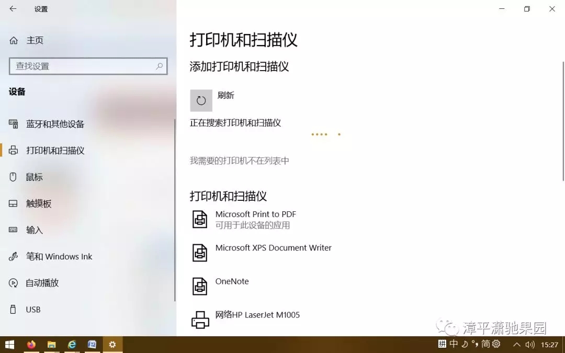Click the volume icon in system tray

coord(529,345)
